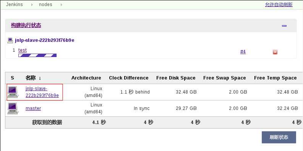This screenshot has width=303, height=151.
Task: Open the master node link
Action: pos(33,108)
